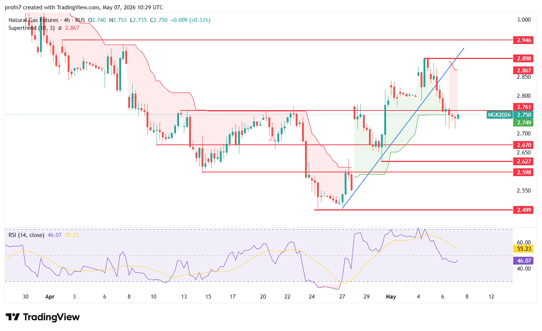
Task: Click the 2.800 price axis tick
Action: point(524,96)
